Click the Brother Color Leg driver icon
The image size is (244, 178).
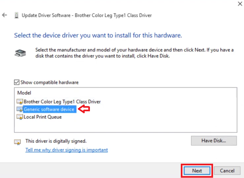[20, 102]
